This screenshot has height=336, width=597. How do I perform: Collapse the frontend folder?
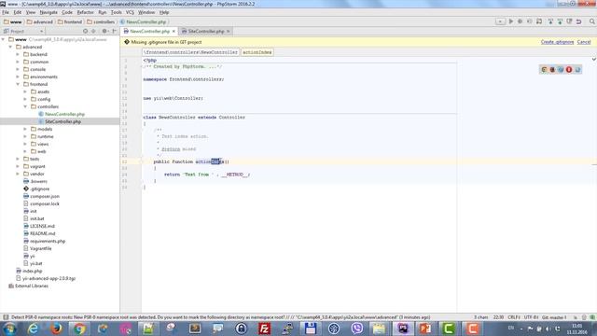(x=18, y=84)
